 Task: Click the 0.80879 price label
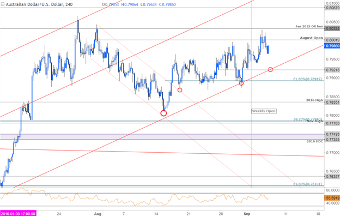pos(332,8)
